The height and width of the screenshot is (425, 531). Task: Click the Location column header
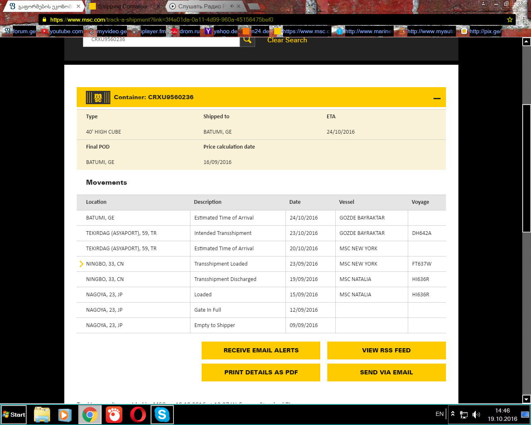pyautogui.click(x=96, y=202)
